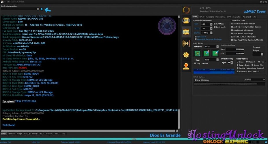Open the WP Configuration tab
This screenshot has width=268, height=144.
(234, 17)
